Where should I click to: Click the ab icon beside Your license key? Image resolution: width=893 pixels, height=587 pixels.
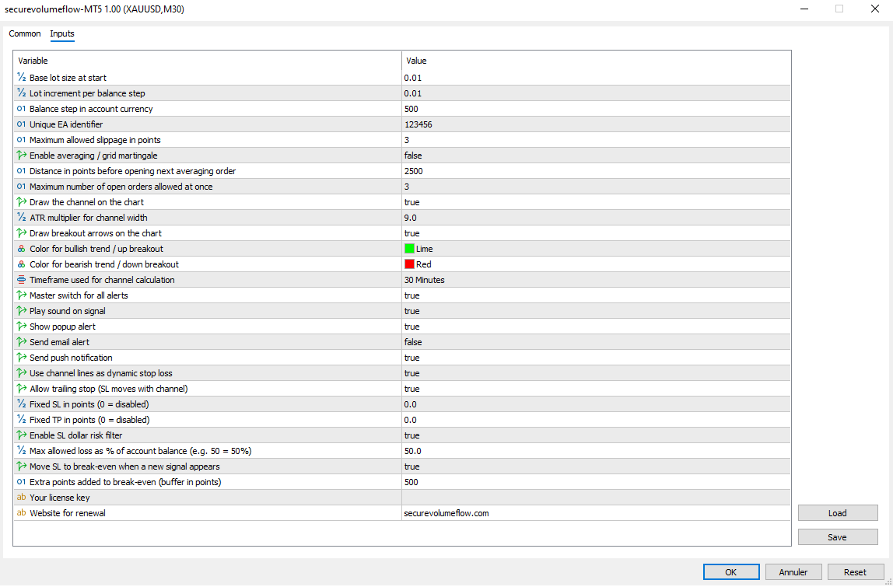click(x=20, y=497)
